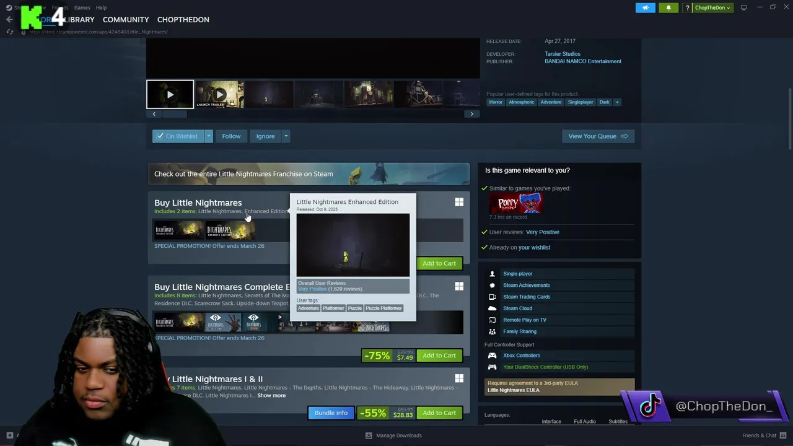Select the Dark tag
The height and width of the screenshot is (446, 793).
(x=604, y=102)
